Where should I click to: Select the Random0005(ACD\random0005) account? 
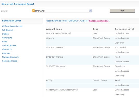pyautogui.click(x=62, y=90)
